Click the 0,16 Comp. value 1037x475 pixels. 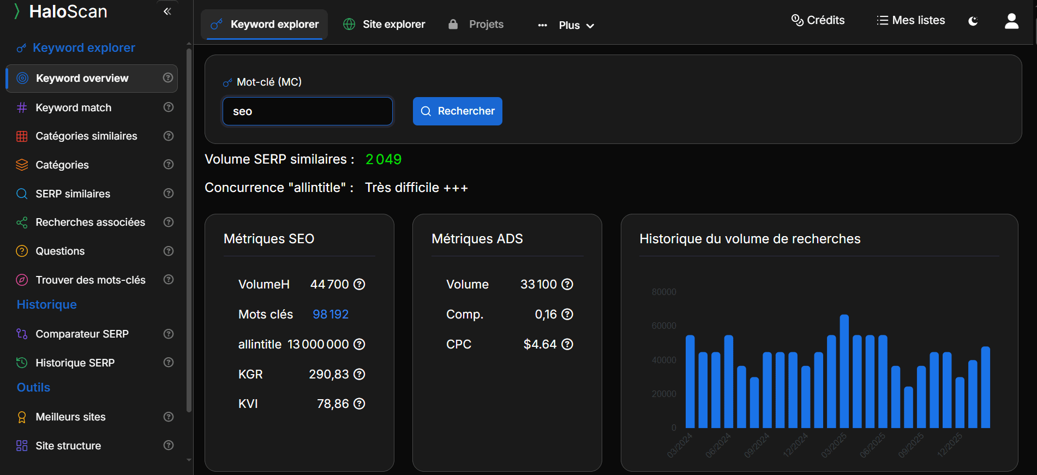[x=546, y=314]
